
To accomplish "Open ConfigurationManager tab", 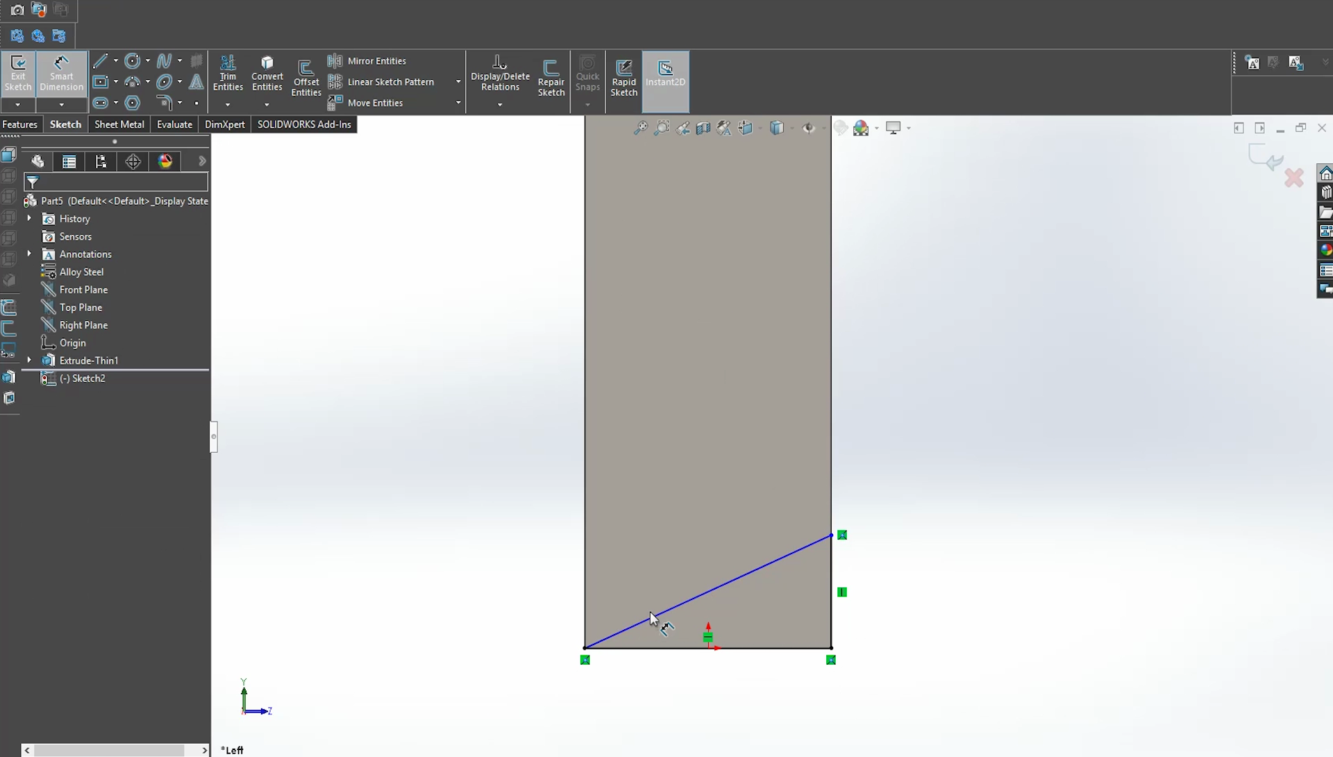I will coord(101,162).
